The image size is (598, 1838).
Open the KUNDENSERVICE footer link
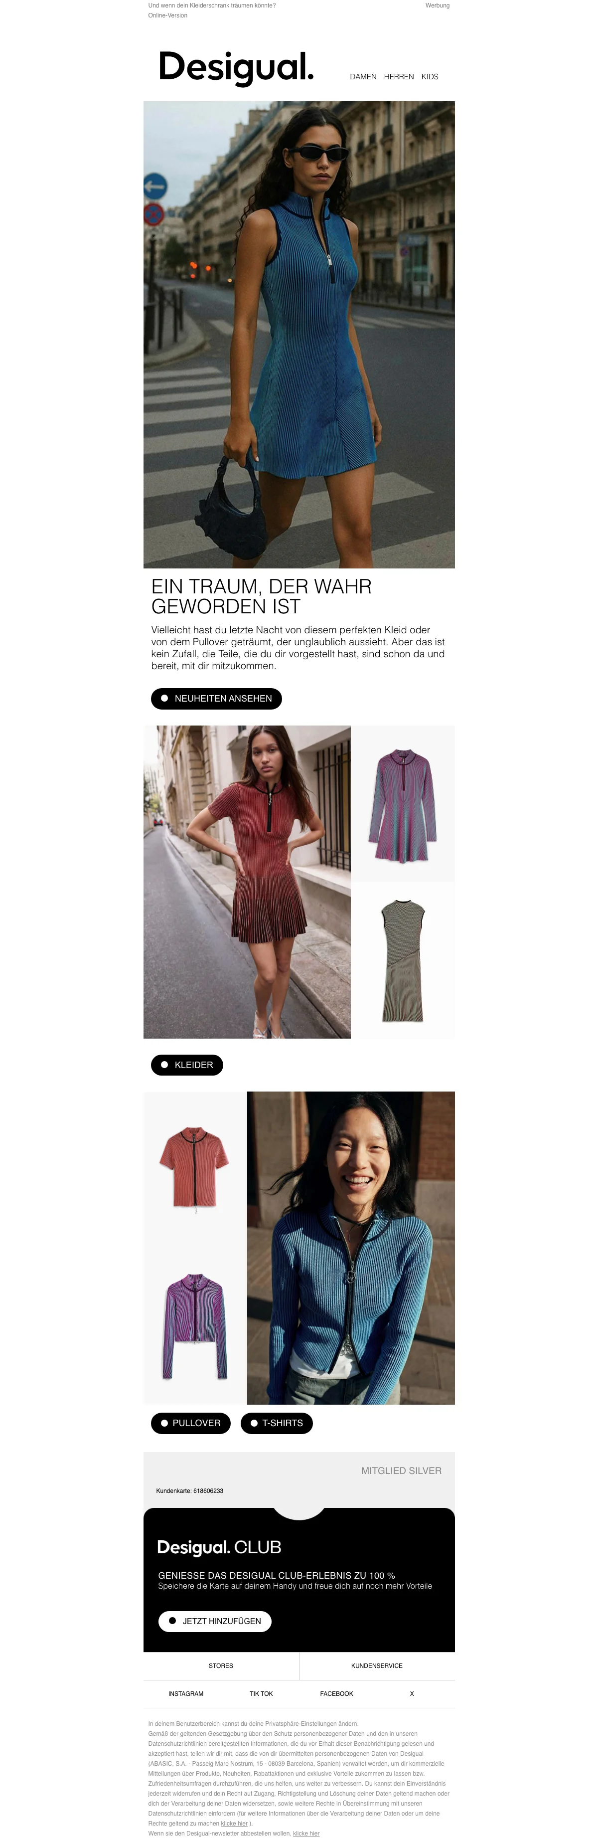click(377, 1666)
